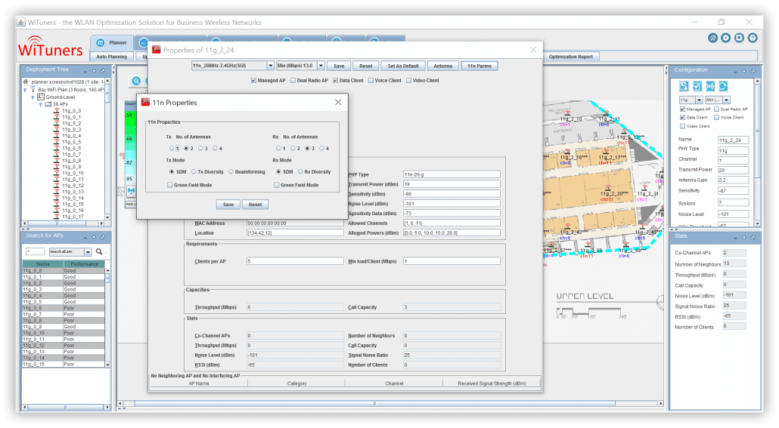Collapse the Ground-Level tree node
Viewport: 779px width, 428px height.
[33, 97]
